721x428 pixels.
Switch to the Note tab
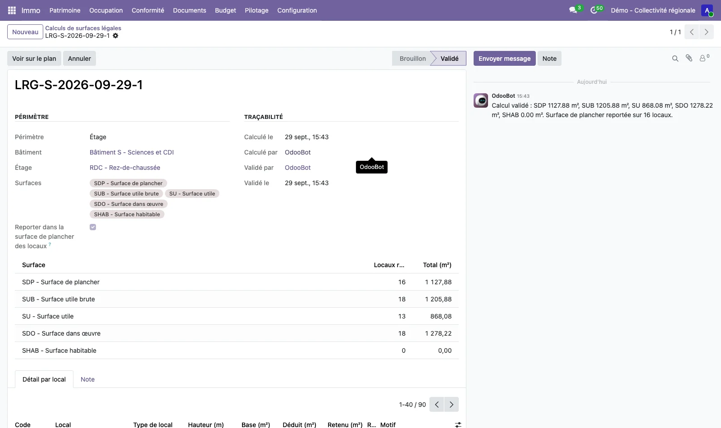pos(87,379)
